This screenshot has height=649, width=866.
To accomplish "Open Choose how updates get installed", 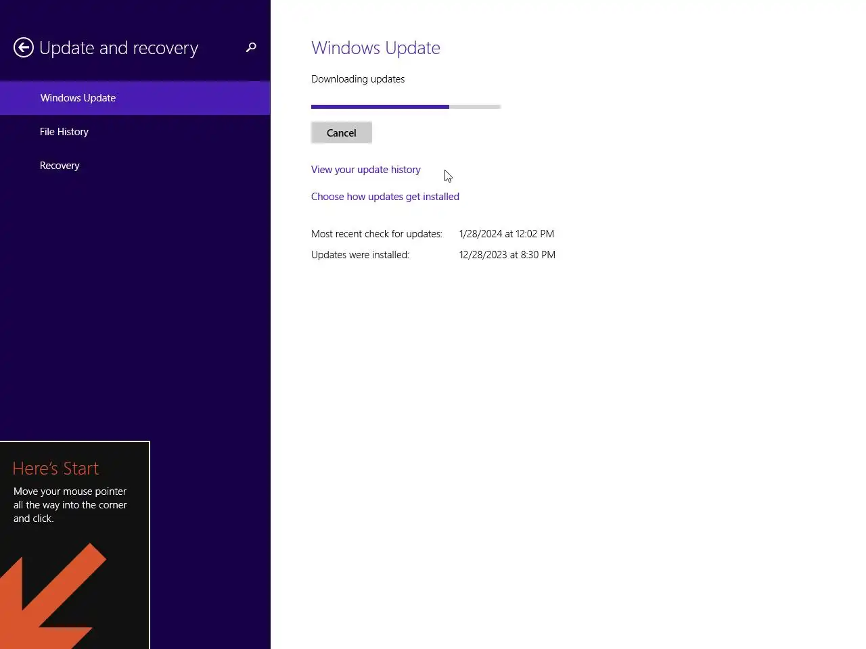I will pyautogui.click(x=385, y=197).
